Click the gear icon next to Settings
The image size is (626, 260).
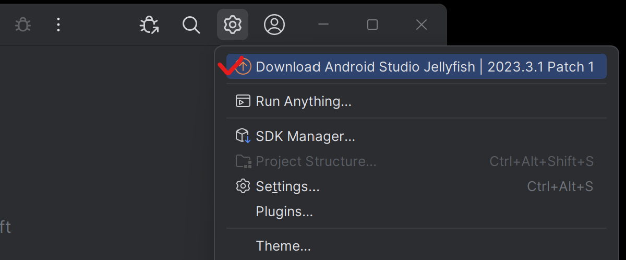243,186
